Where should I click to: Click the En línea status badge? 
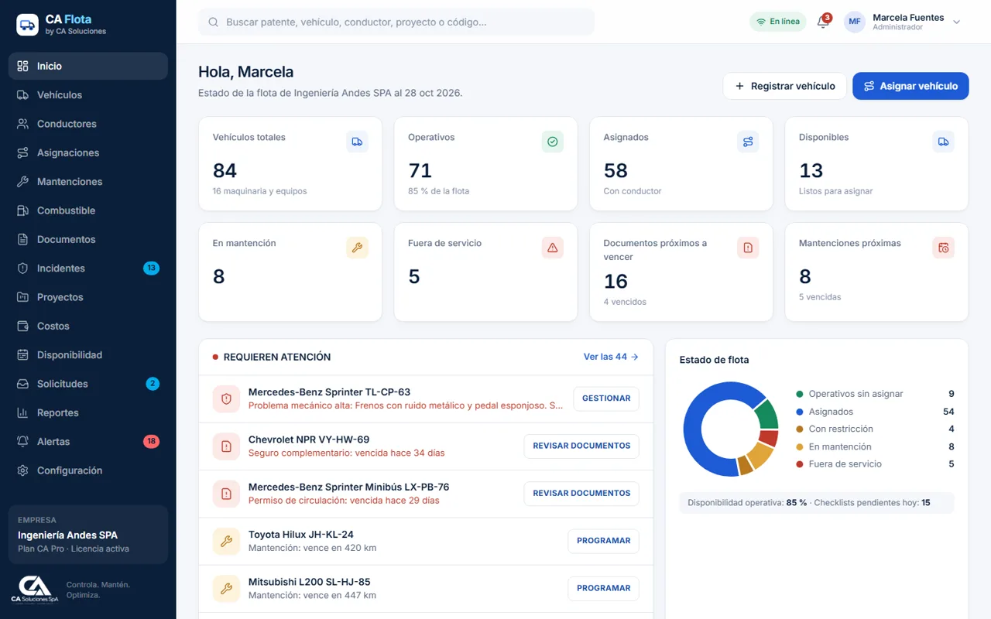778,22
